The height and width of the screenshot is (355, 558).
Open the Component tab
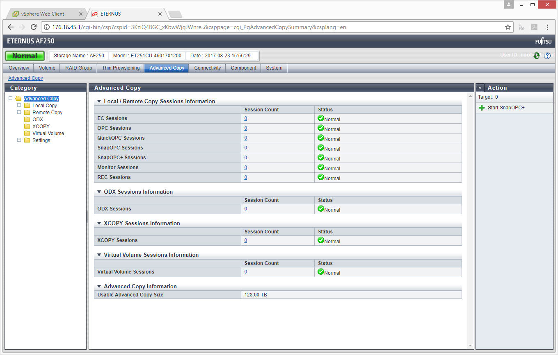[x=244, y=68]
